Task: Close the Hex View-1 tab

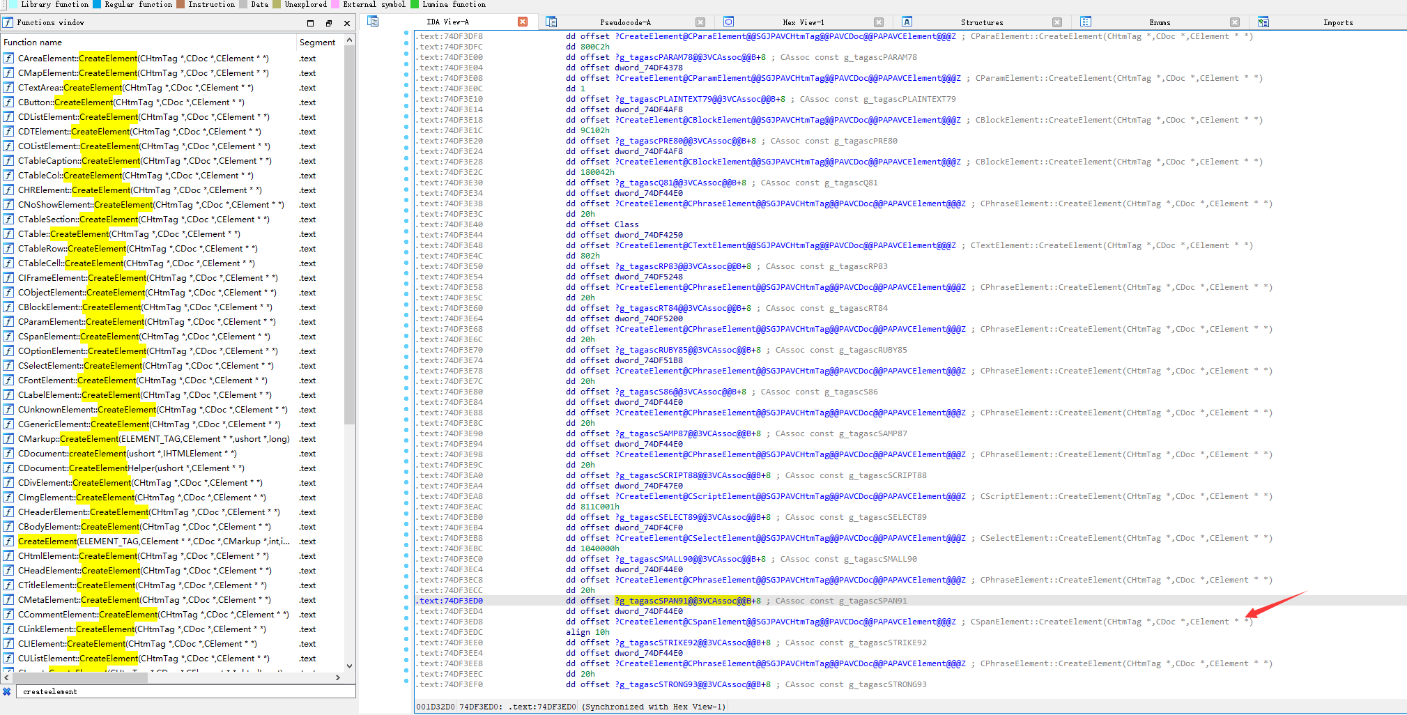Action: coord(879,22)
